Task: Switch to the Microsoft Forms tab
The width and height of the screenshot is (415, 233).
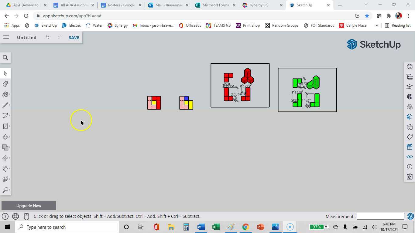Action: (x=215, y=5)
